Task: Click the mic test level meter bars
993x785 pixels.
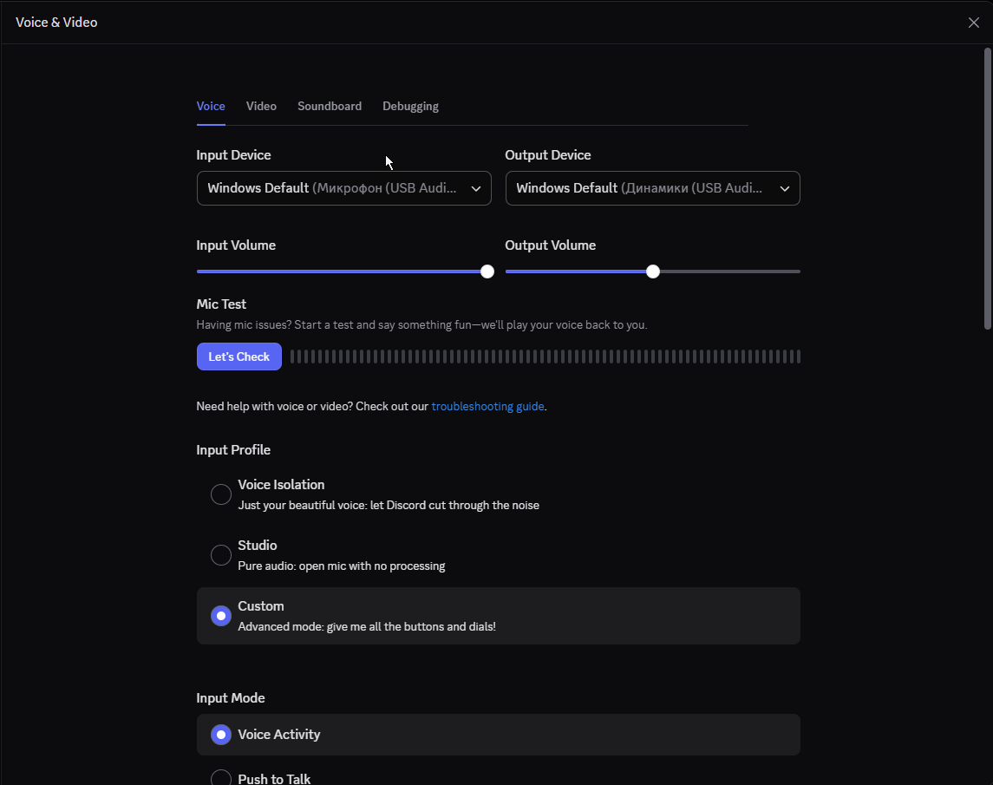Action: coord(545,357)
